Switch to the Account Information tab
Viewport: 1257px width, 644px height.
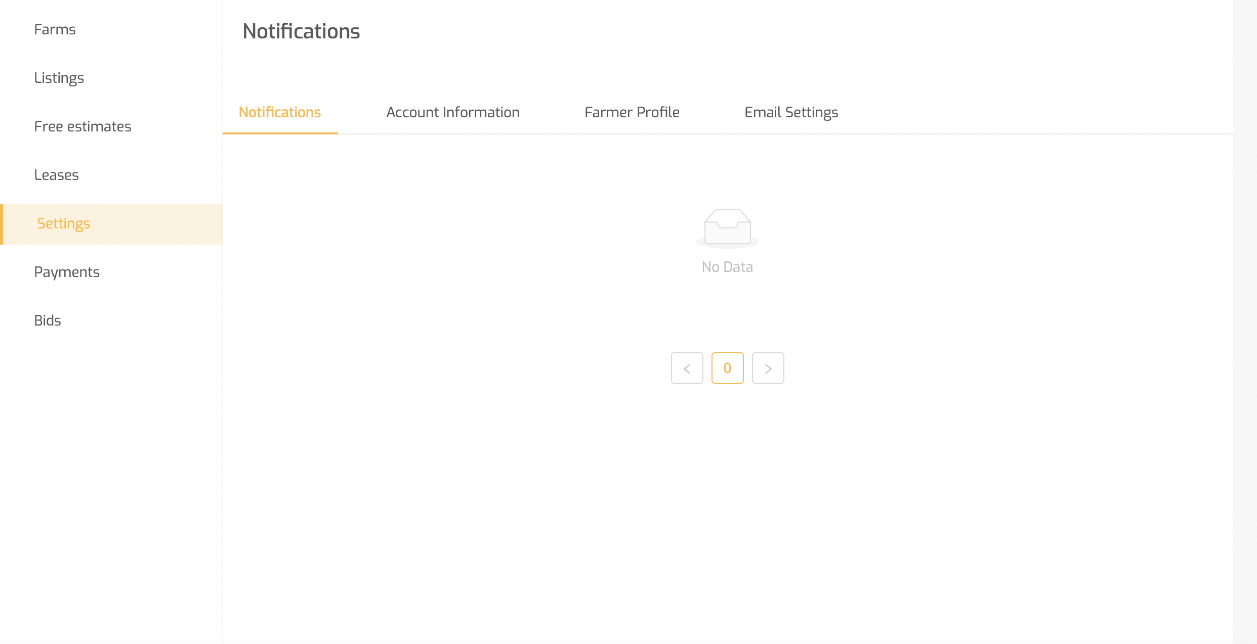click(x=453, y=112)
